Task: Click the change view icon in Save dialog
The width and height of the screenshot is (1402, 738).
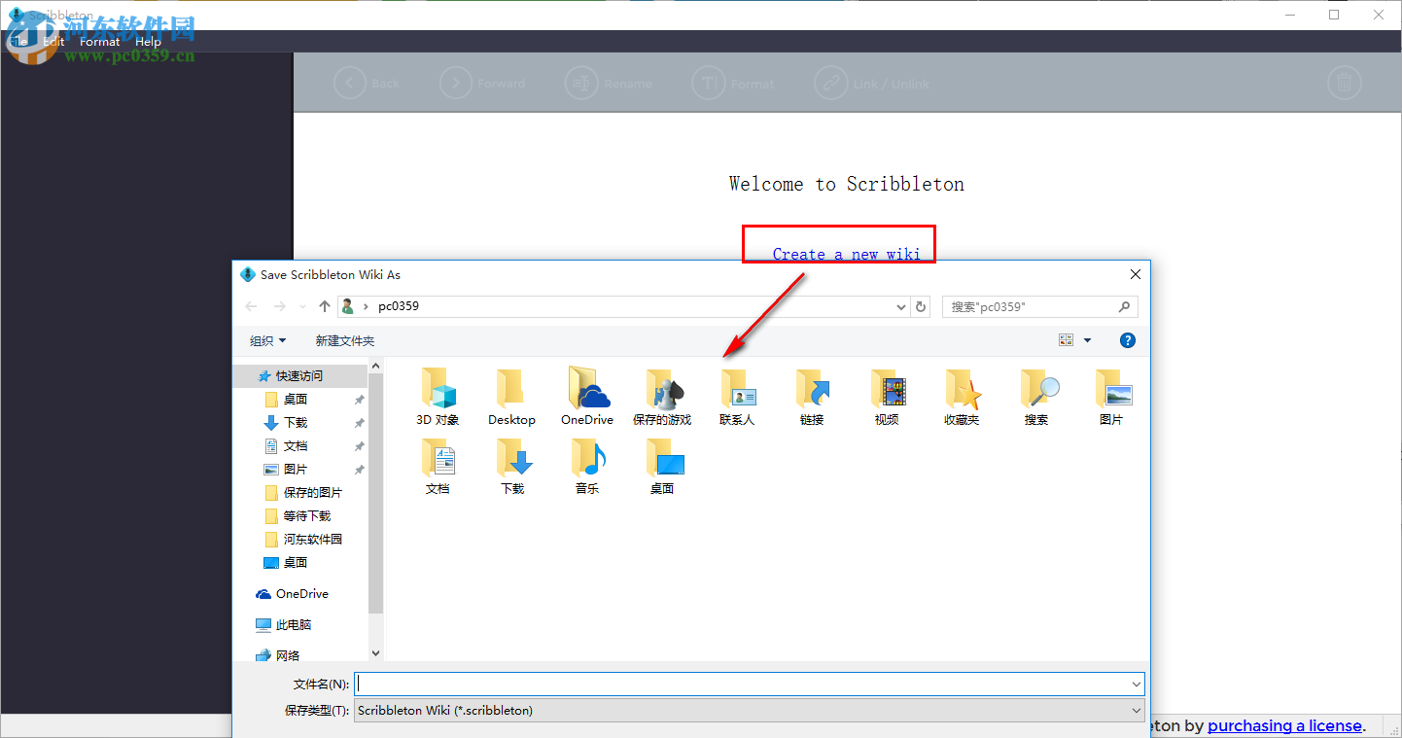Action: point(1066,340)
